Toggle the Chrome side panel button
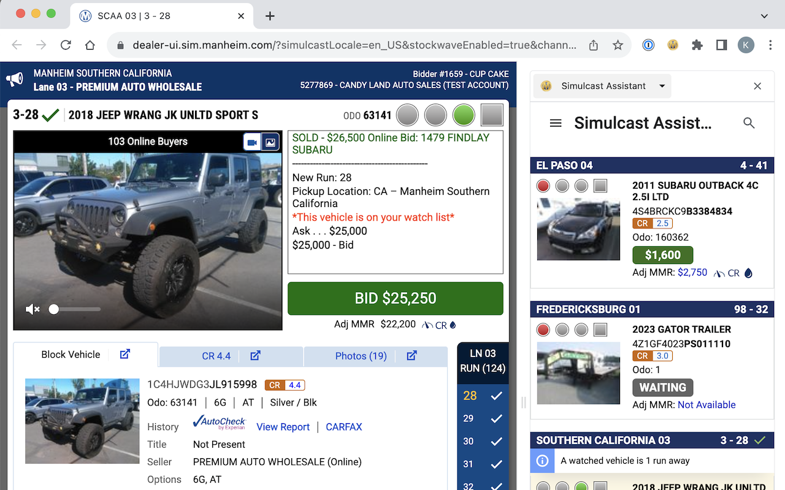 pos(722,45)
